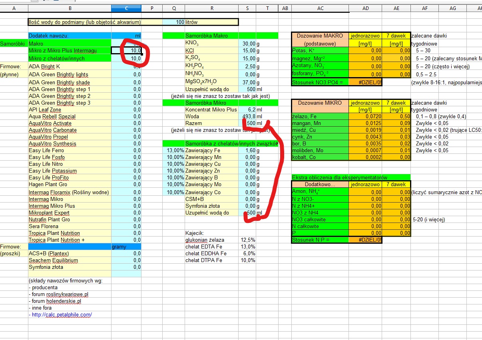
Task: Click the 'Dodatek nawozu:' header cell
Action: [x=70, y=36]
